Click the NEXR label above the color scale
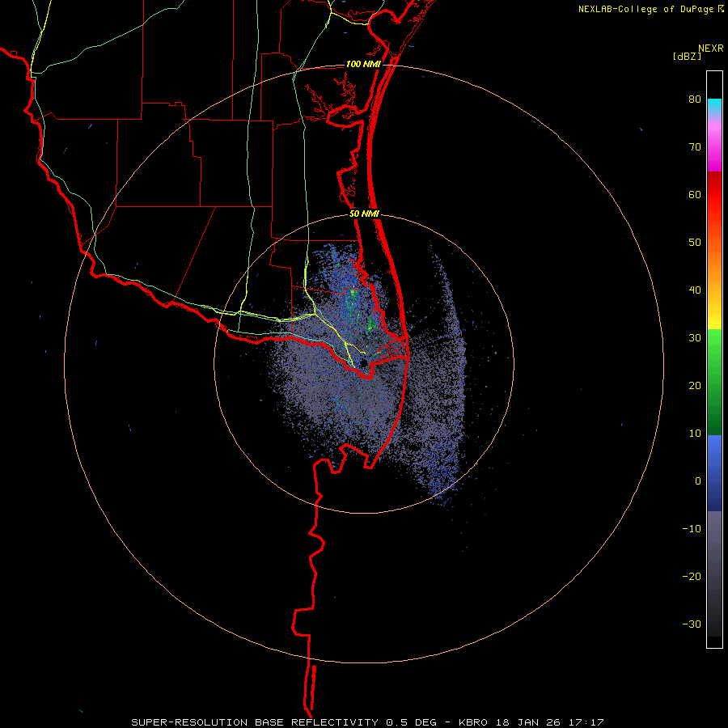The image size is (728, 728). point(710,49)
